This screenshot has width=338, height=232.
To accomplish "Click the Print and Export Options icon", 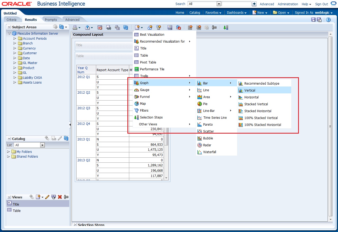I will [117, 27].
